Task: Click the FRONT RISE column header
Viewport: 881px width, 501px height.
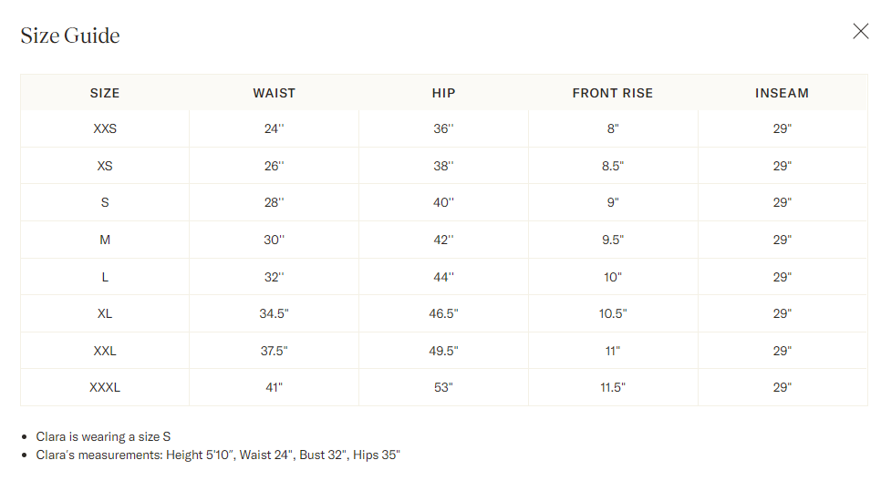Action: point(613,93)
